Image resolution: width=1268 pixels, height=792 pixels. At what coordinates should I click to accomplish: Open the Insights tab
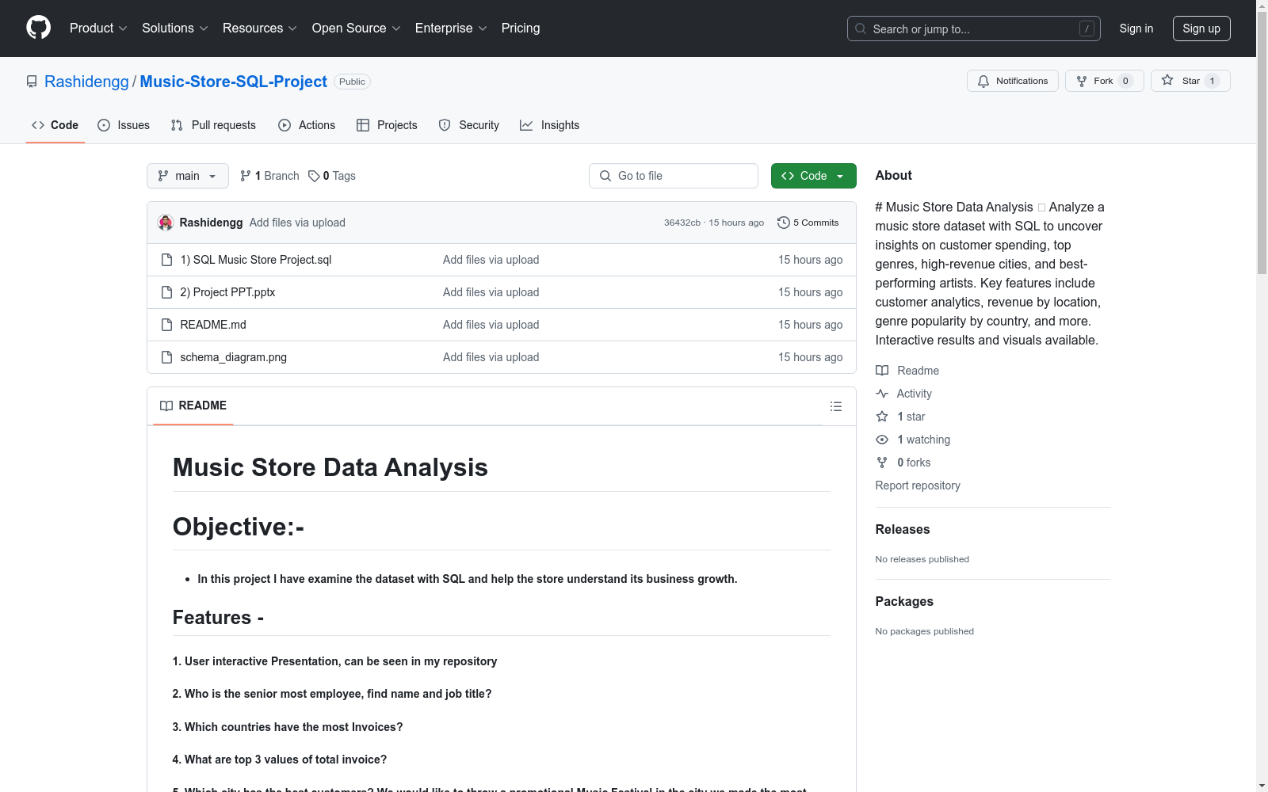(550, 125)
